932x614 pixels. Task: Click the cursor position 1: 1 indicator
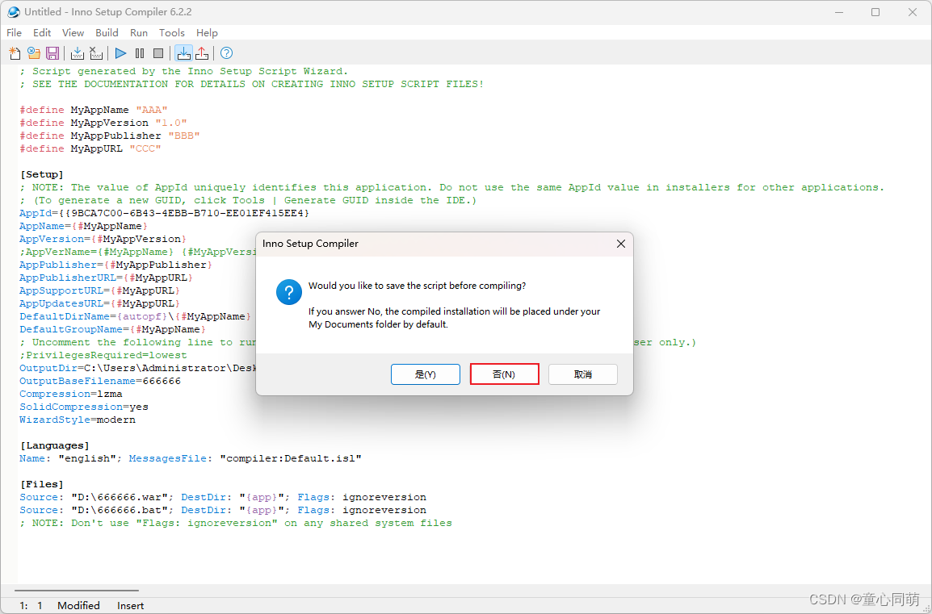31,606
